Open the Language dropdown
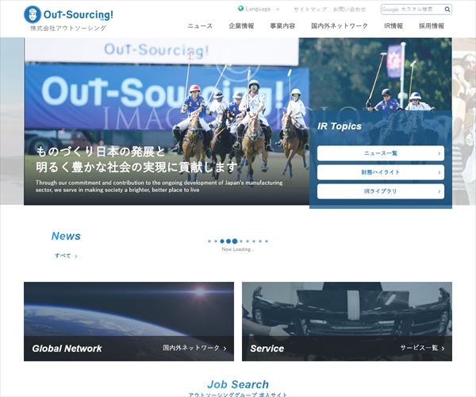Image resolution: width=476 pixels, height=397 pixels. pos(259,9)
